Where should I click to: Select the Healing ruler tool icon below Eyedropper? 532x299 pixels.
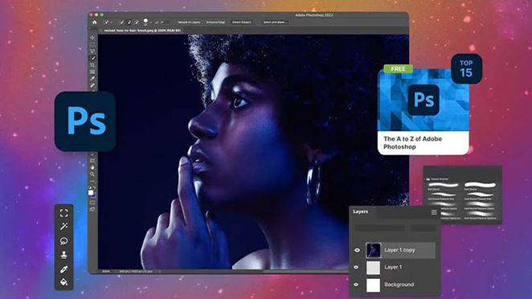tap(92, 85)
